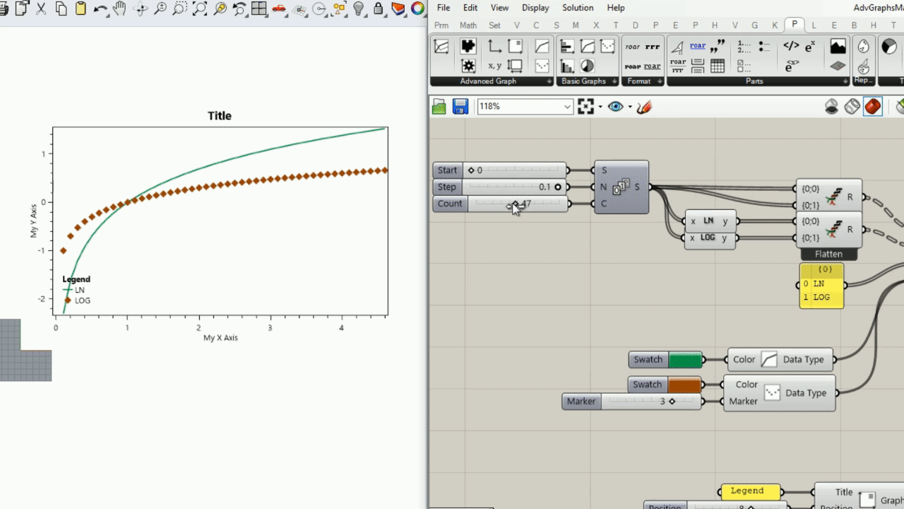The height and width of the screenshot is (509, 904).
Task: Click the Zoom Window icon
Action: point(180,8)
